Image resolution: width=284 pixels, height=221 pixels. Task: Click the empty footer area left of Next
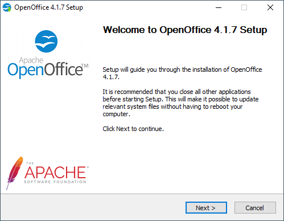point(93,208)
